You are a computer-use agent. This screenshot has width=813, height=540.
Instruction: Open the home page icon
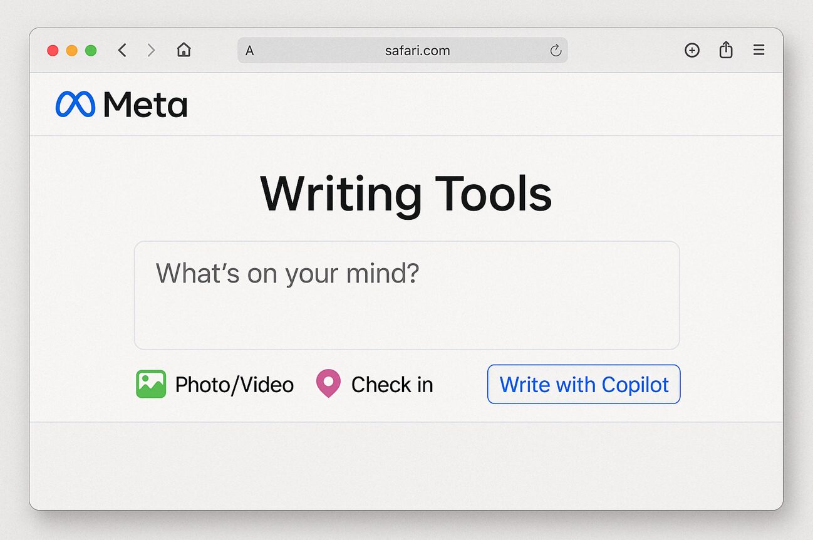pyautogui.click(x=184, y=50)
